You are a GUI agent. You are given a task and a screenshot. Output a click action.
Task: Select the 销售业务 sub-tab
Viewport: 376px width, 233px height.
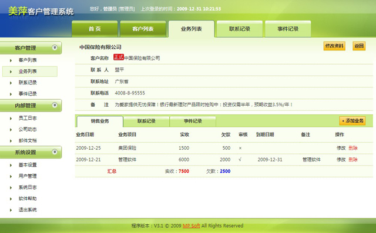click(x=100, y=121)
